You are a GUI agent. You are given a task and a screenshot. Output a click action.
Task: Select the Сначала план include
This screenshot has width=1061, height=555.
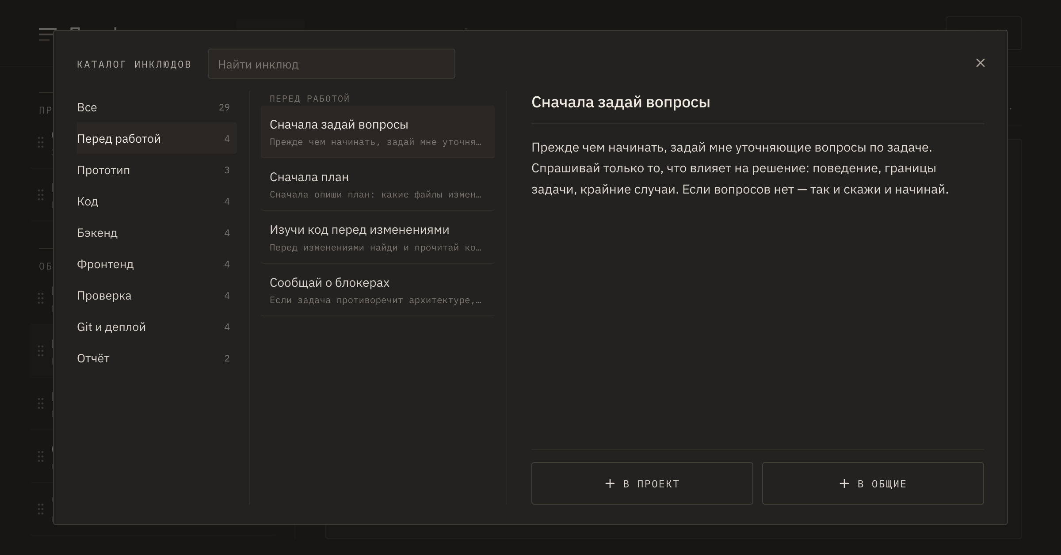point(378,184)
